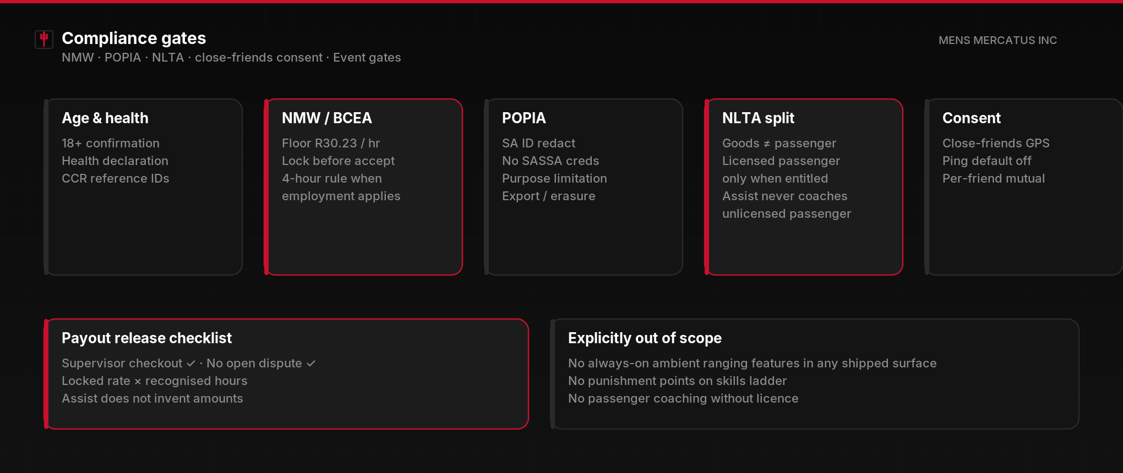Click the SA ID redact item

point(538,143)
